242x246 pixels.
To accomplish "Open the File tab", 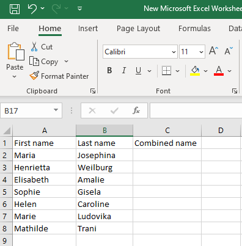I will 13,29.
